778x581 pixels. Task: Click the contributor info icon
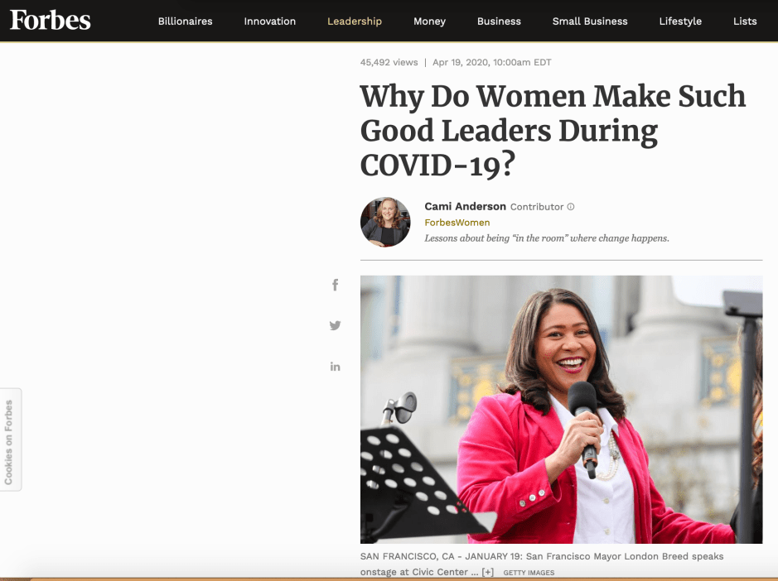click(570, 207)
